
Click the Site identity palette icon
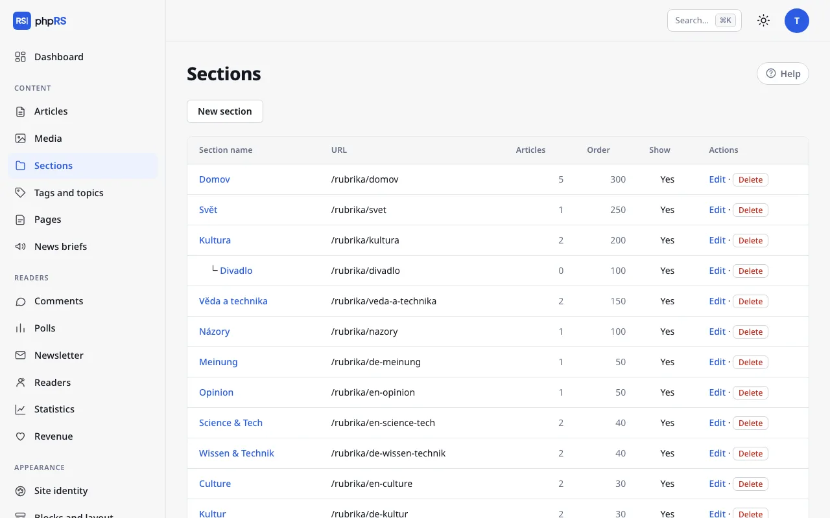click(x=21, y=491)
